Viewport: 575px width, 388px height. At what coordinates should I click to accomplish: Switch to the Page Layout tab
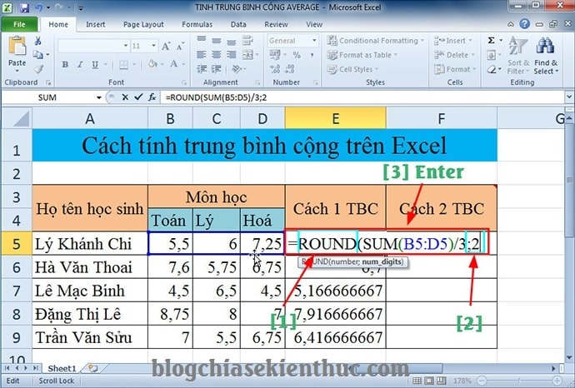click(143, 24)
